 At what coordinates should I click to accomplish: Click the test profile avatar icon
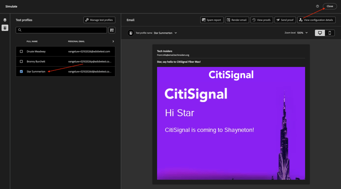pyautogui.click(x=131, y=33)
